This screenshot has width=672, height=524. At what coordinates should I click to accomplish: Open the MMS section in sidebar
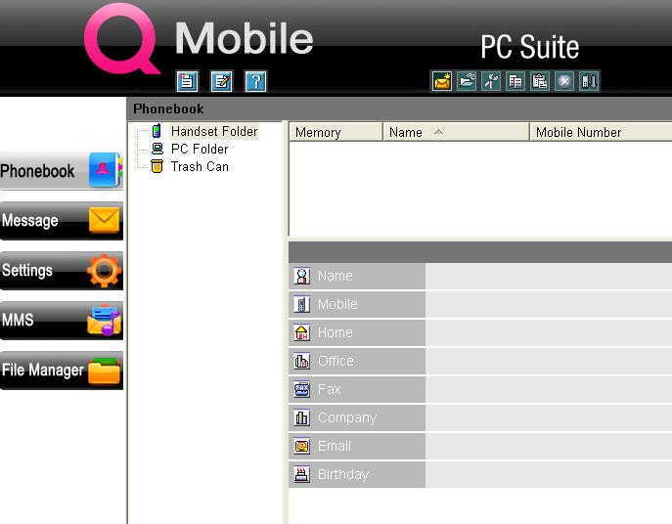62,320
